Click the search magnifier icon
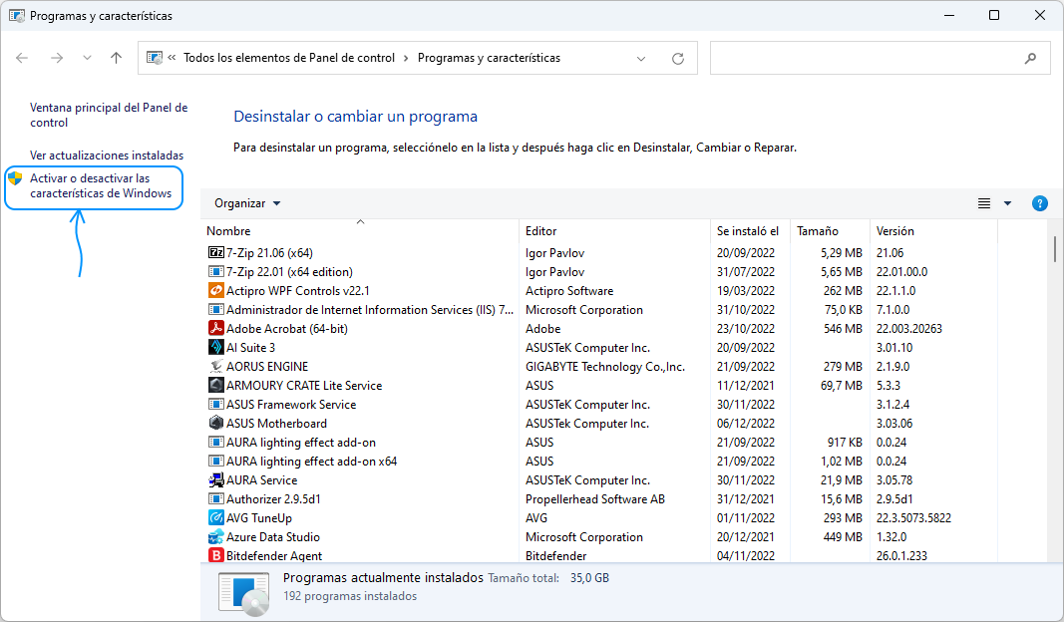Screen dimensions: 1064x622 1030,59
